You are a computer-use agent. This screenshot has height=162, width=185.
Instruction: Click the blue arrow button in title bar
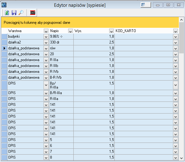[x=146, y=5]
